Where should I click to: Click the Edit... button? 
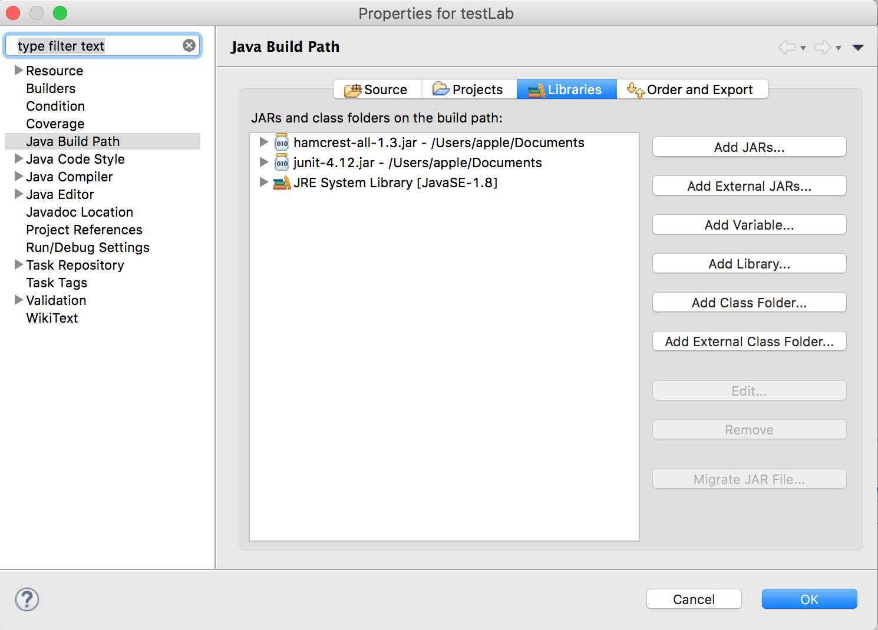click(x=750, y=391)
